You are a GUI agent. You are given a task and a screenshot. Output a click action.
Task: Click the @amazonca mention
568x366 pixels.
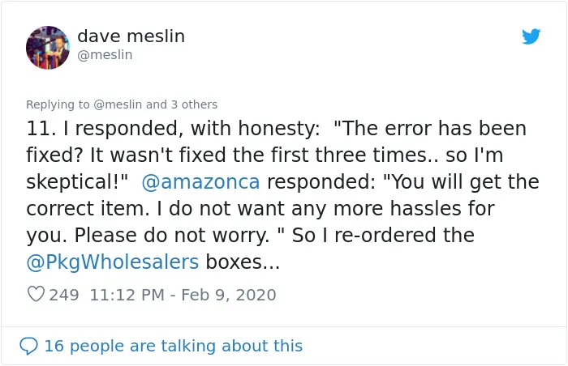tap(200, 181)
